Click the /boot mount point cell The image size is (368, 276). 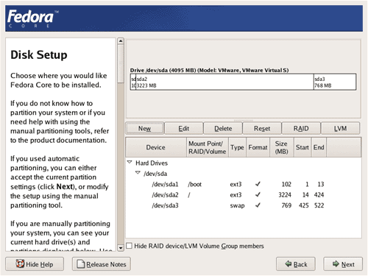[x=194, y=184]
